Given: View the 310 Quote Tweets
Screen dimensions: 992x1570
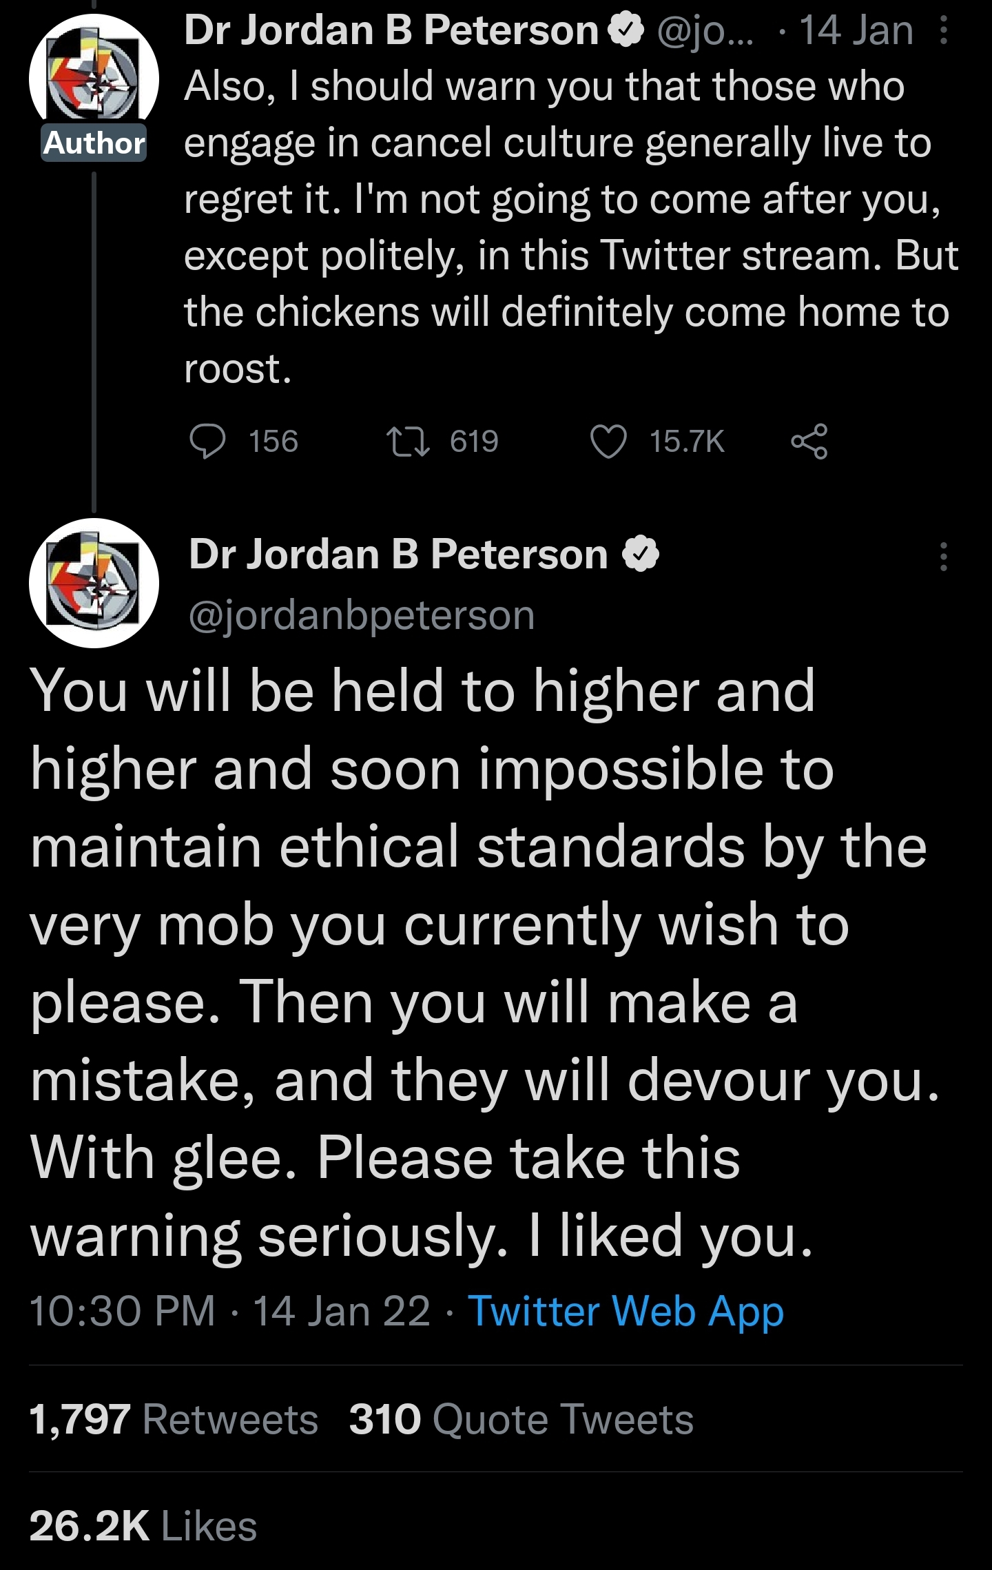Looking at the screenshot, I should coord(521,1420).
